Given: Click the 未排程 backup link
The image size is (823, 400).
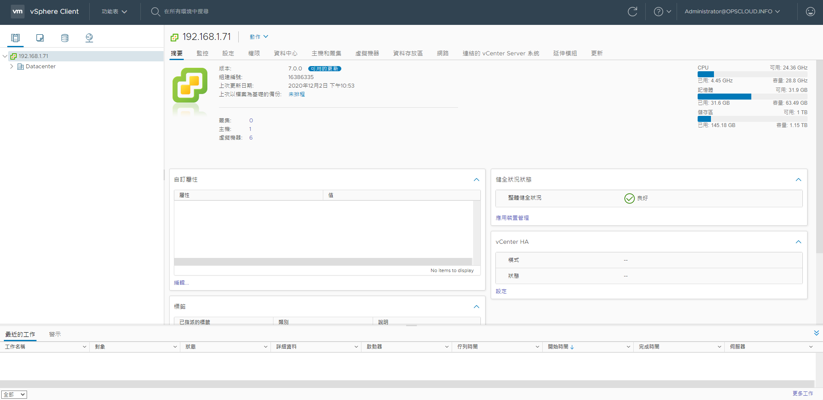Looking at the screenshot, I should point(297,94).
